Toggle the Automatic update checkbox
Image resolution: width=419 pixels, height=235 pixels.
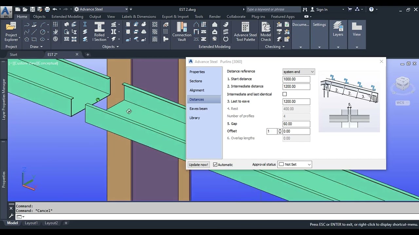(215, 164)
